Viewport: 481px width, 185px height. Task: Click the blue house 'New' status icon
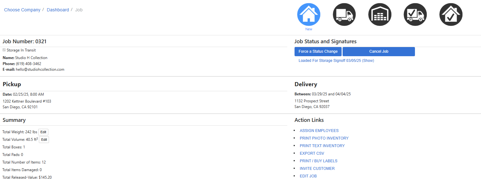[x=309, y=15]
